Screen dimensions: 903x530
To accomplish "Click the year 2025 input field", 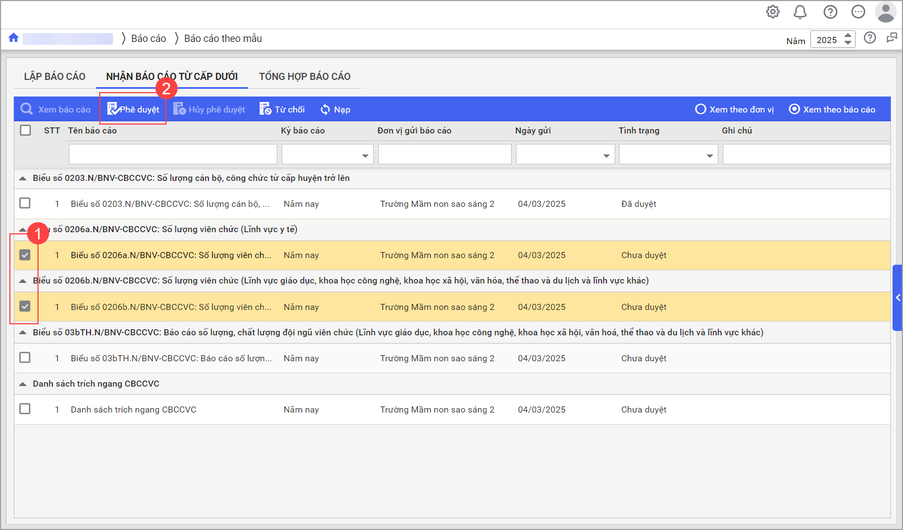I will [x=826, y=40].
